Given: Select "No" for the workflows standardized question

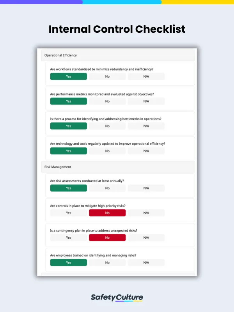Looking at the screenshot, I should (107, 76).
